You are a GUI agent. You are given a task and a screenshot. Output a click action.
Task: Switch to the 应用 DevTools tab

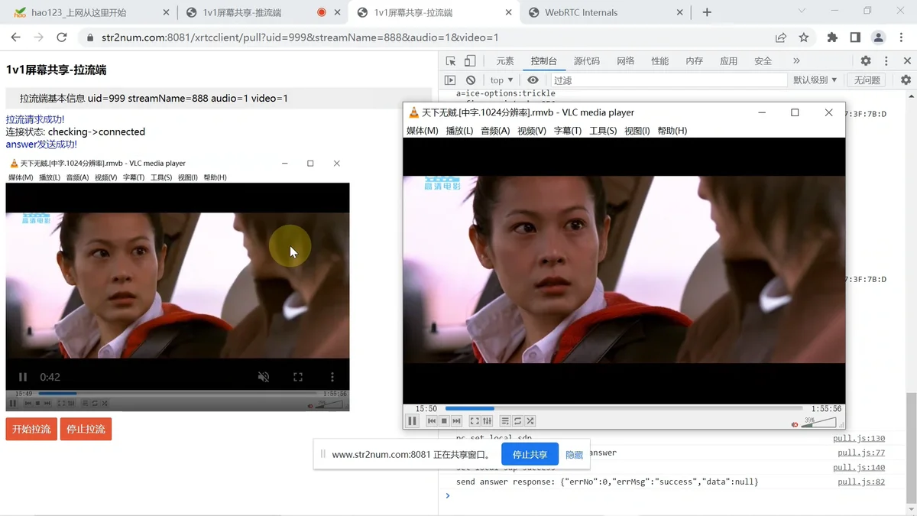(x=729, y=61)
